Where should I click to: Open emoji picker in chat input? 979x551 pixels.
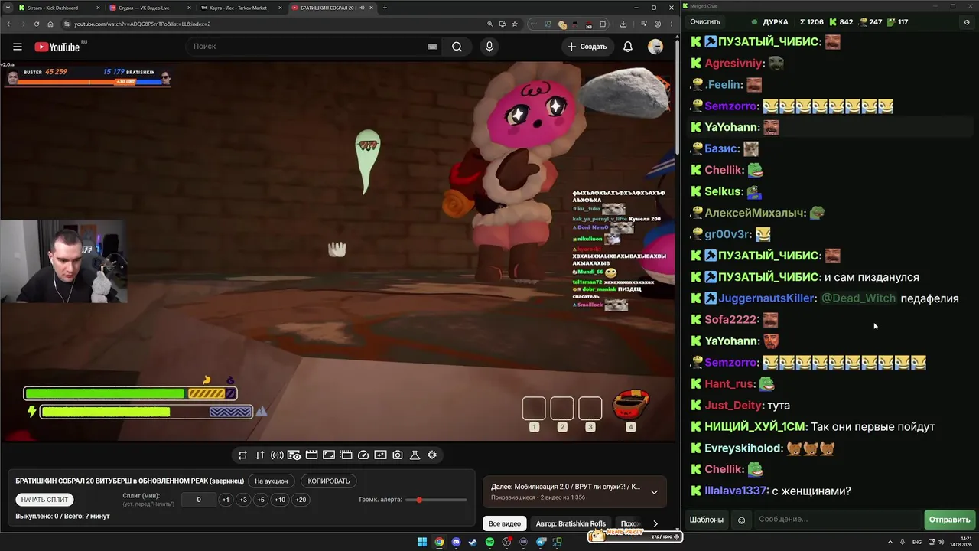coord(741,520)
